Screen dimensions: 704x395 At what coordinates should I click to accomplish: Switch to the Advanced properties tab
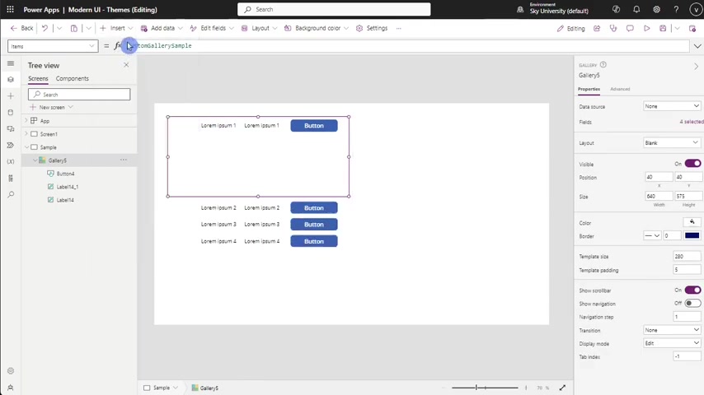620,89
